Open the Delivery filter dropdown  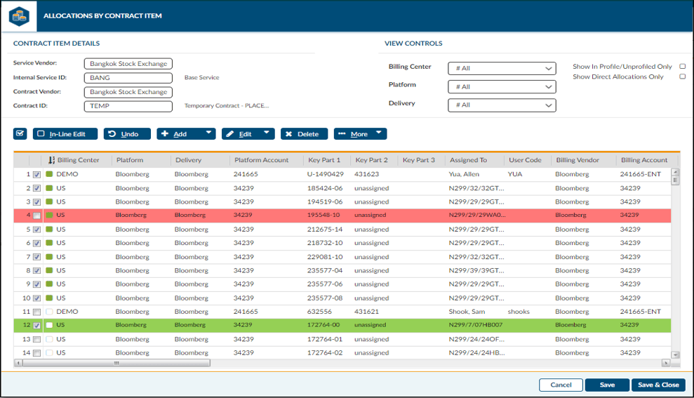click(x=502, y=105)
